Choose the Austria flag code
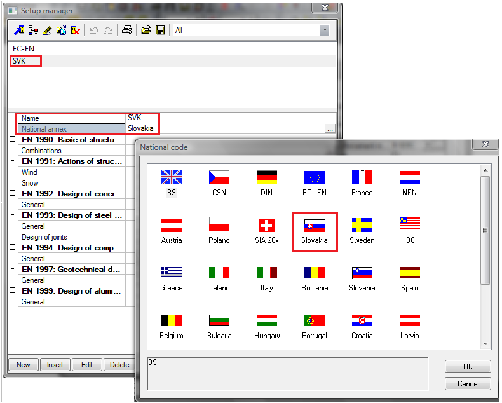 [172, 231]
